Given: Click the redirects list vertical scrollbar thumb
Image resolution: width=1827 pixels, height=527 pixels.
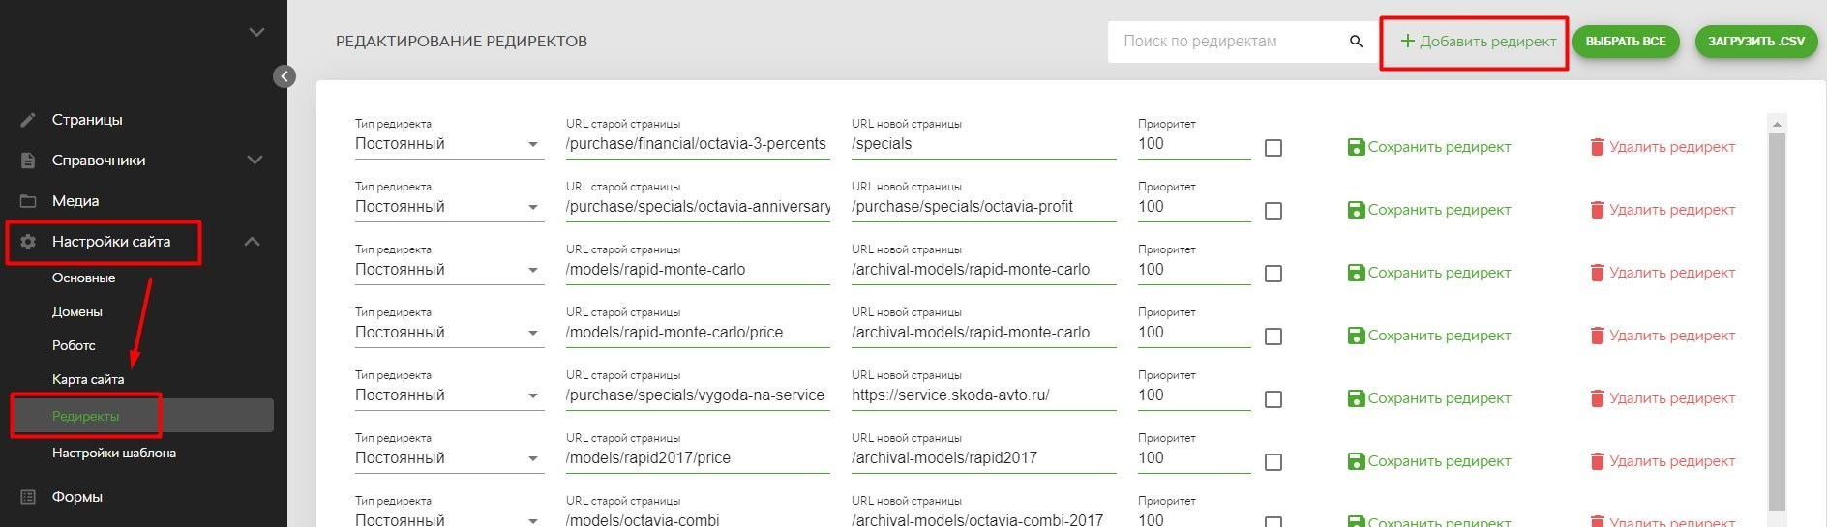Looking at the screenshot, I should pyautogui.click(x=1777, y=321).
